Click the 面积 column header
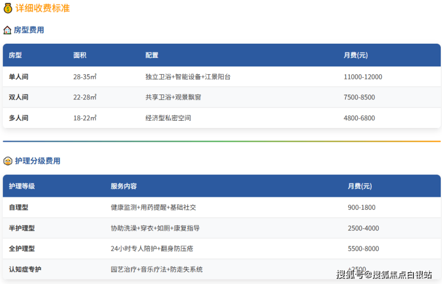 (80, 55)
